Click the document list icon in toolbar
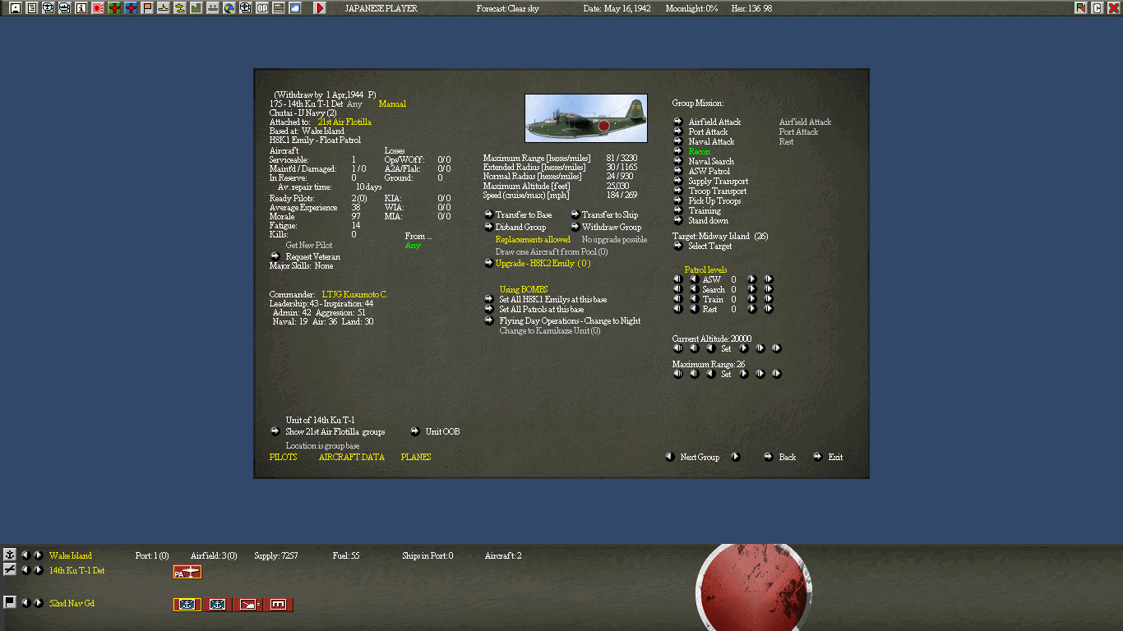The width and height of the screenshot is (1123, 631). coord(32,8)
